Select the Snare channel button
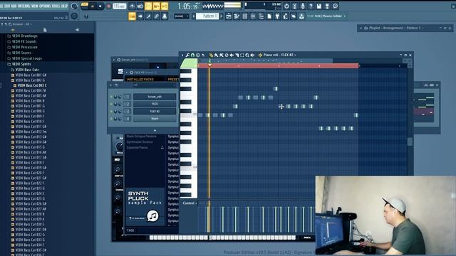This screenshot has width=456, height=256. coord(155,119)
